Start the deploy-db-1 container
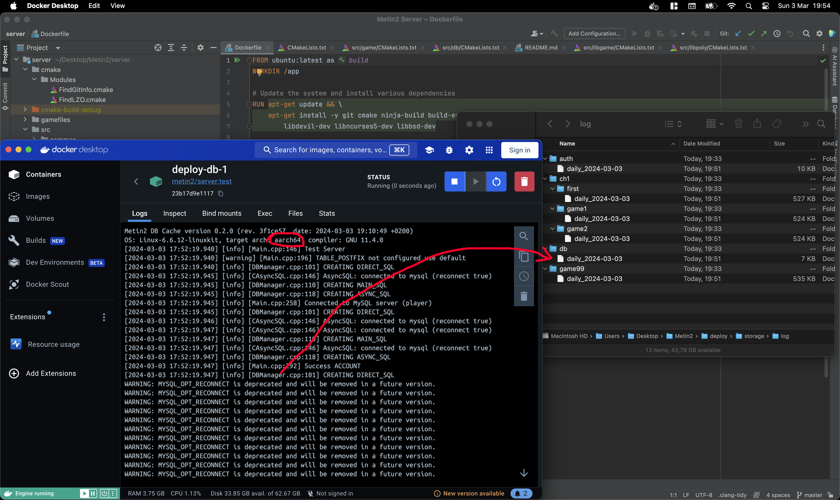 point(475,181)
